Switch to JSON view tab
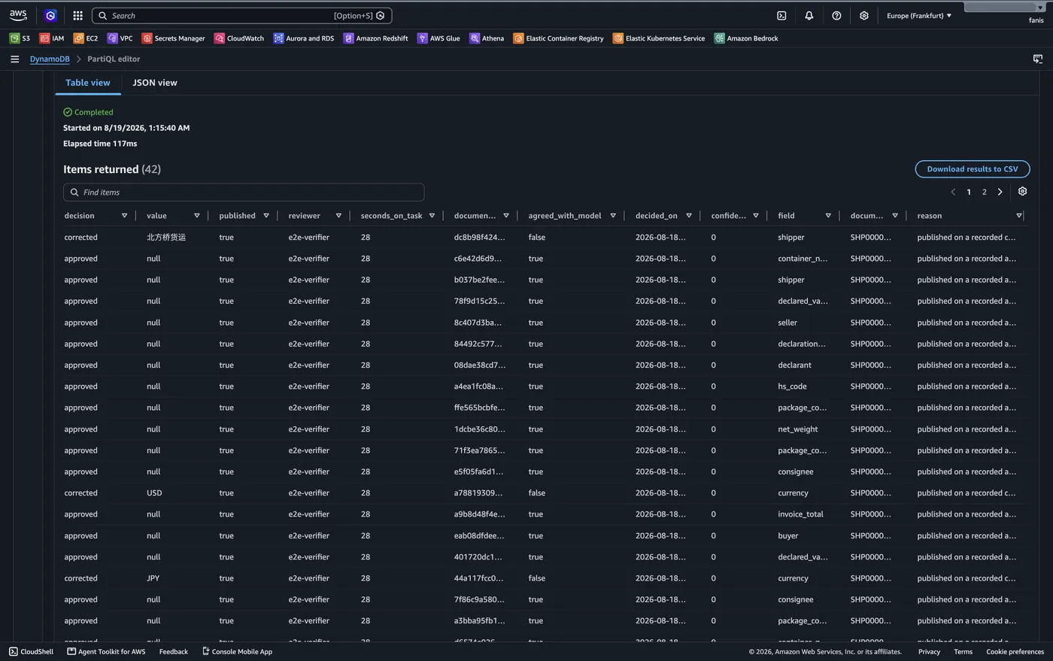Screen dimensions: 1053x661 pyautogui.click(x=155, y=83)
